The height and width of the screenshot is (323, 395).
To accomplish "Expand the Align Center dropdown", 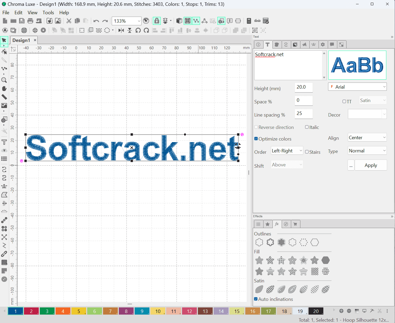I will coord(367,138).
